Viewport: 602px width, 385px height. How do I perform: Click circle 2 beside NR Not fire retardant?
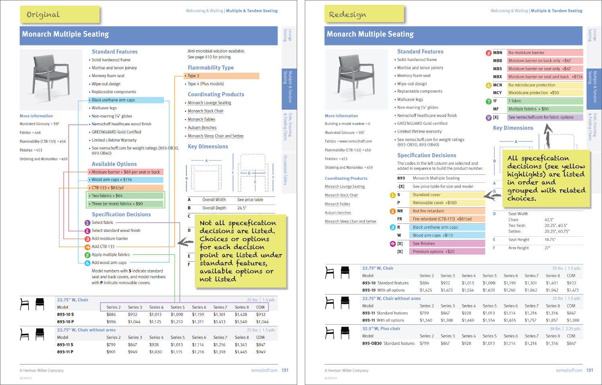(393, 211)
